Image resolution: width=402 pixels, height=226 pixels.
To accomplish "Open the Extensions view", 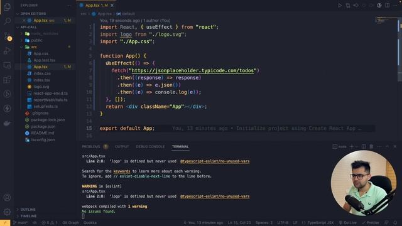I will pyautogui.click(x=7, y=80).
